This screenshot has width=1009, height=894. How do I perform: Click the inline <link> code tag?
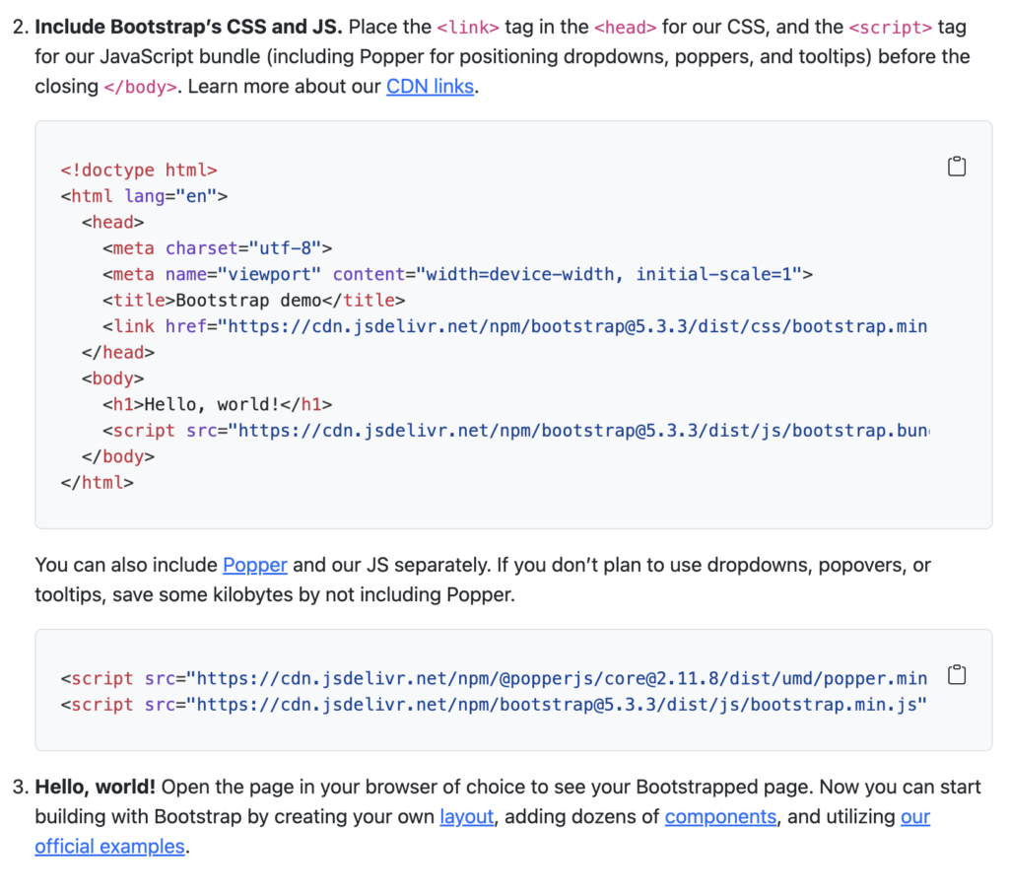tap(468, 28)
